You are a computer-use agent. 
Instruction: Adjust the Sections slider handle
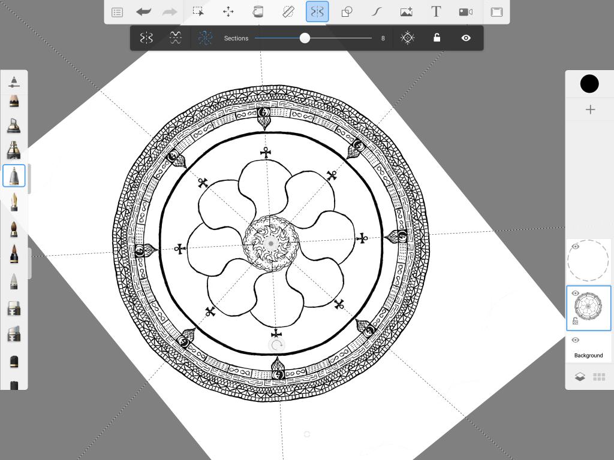click(305, 38)
